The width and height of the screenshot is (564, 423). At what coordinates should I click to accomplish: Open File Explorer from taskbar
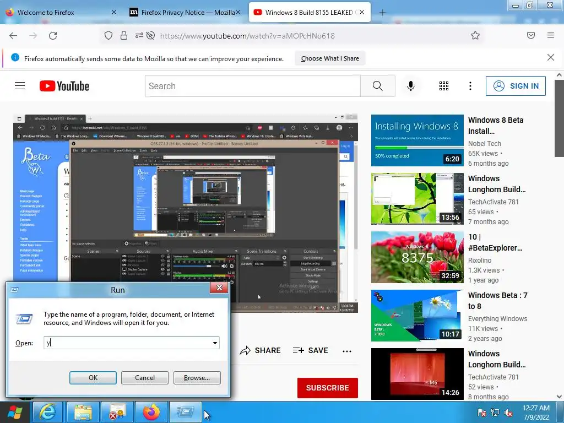(x=83, y=412)
